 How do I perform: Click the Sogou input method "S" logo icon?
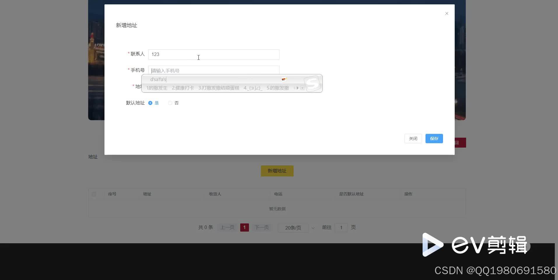point(313,83)
